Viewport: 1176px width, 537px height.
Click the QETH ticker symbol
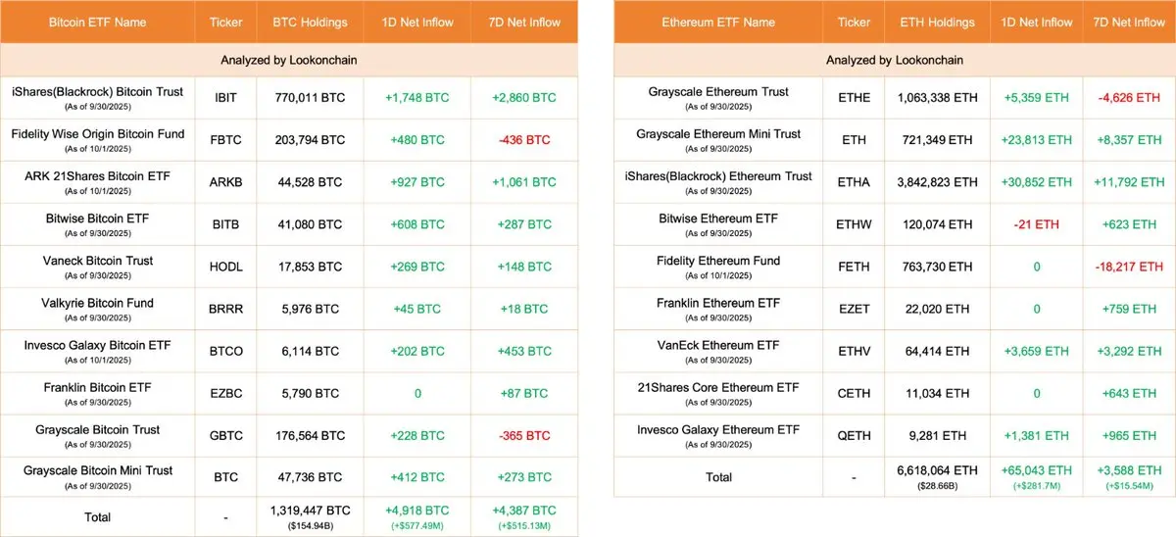855,435
